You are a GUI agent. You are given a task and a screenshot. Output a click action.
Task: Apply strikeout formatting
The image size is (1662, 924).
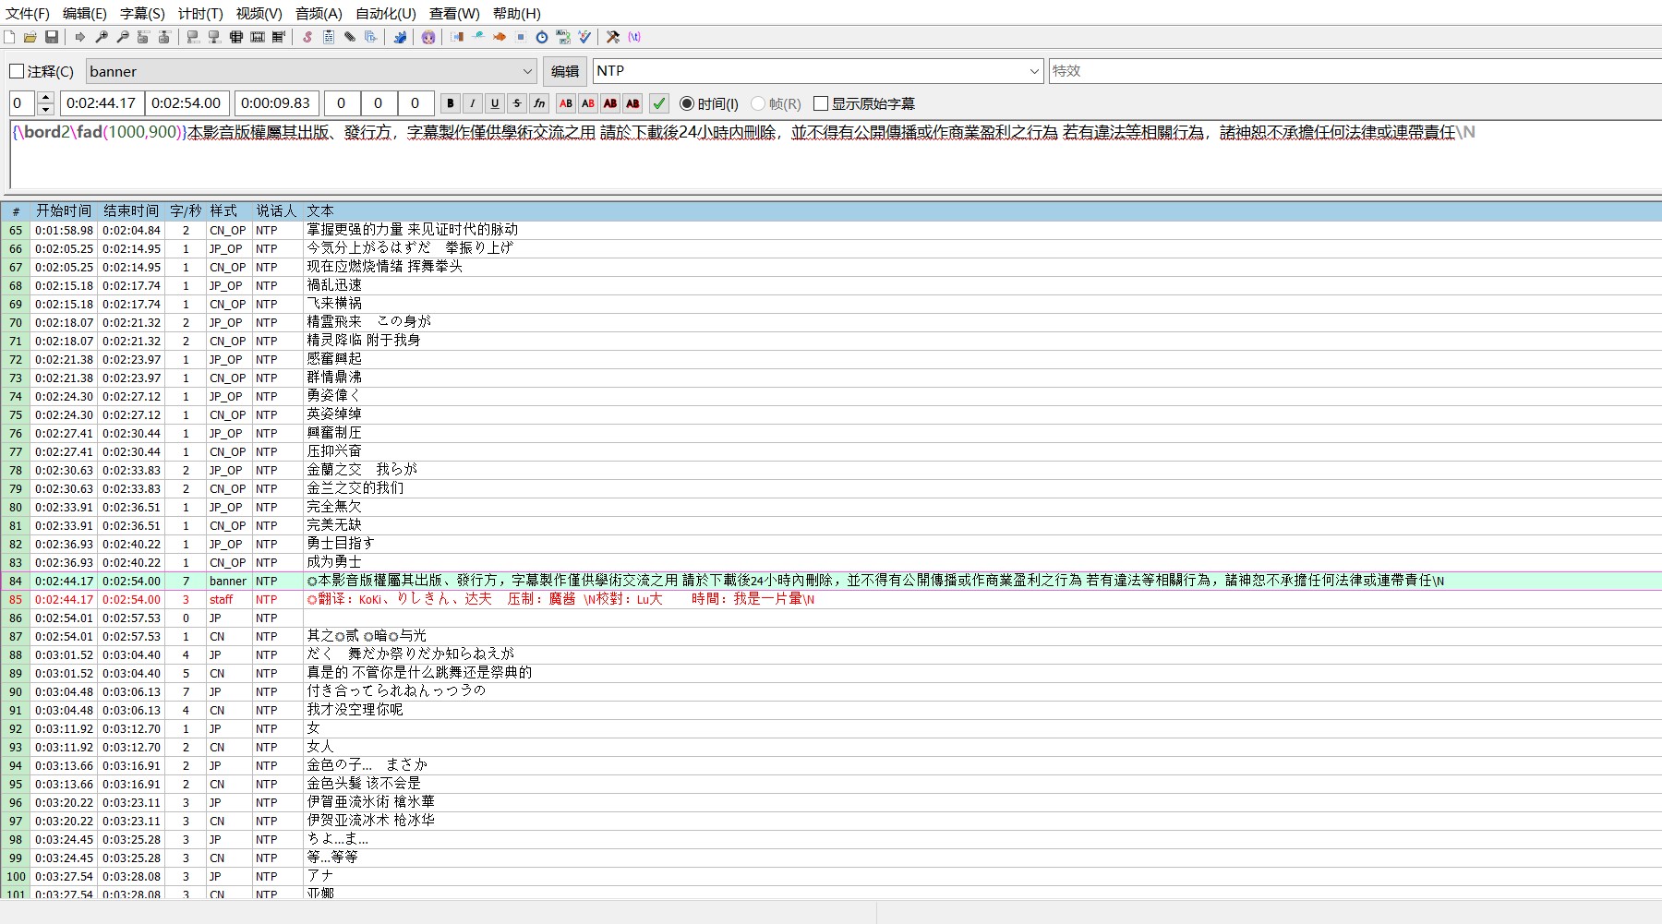pos(517,103)
